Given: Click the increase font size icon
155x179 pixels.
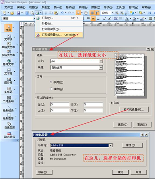Looking at the screenshot, I should 109,19.
